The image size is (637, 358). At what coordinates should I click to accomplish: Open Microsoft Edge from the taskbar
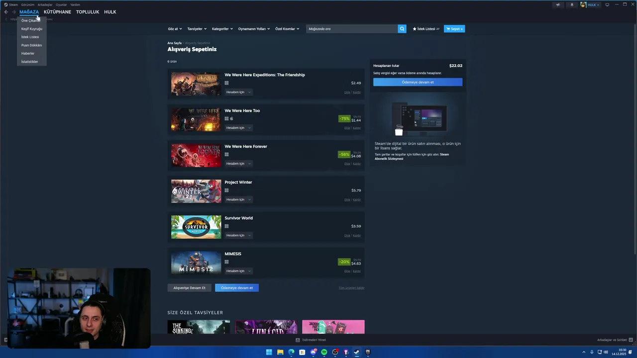[291, 352]
